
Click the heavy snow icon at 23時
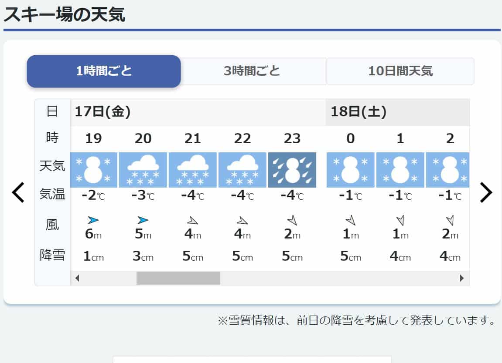coord(292,170)
